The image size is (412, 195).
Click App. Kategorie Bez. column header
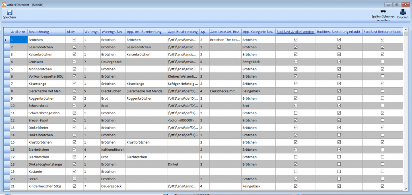[x=257, y=32]
